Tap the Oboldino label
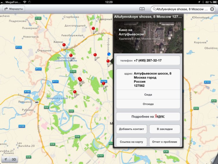Screen dimensions: 218x164 coord(211,48)
